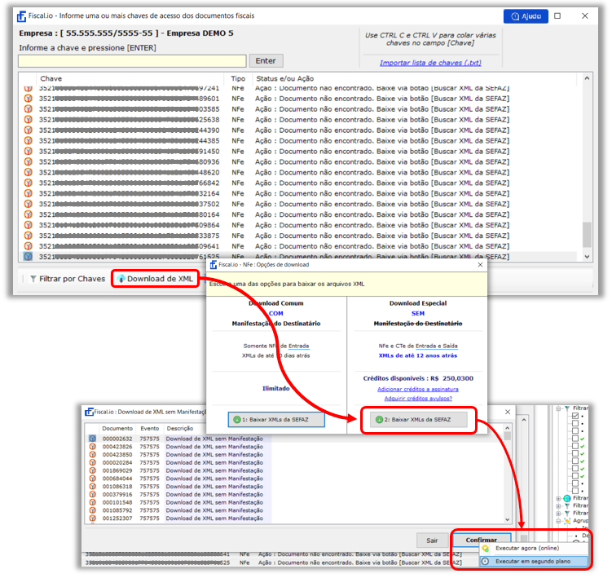
Task: Click 1: Baixar XMLs da SEFAZ button
Action: coord(276,420)
